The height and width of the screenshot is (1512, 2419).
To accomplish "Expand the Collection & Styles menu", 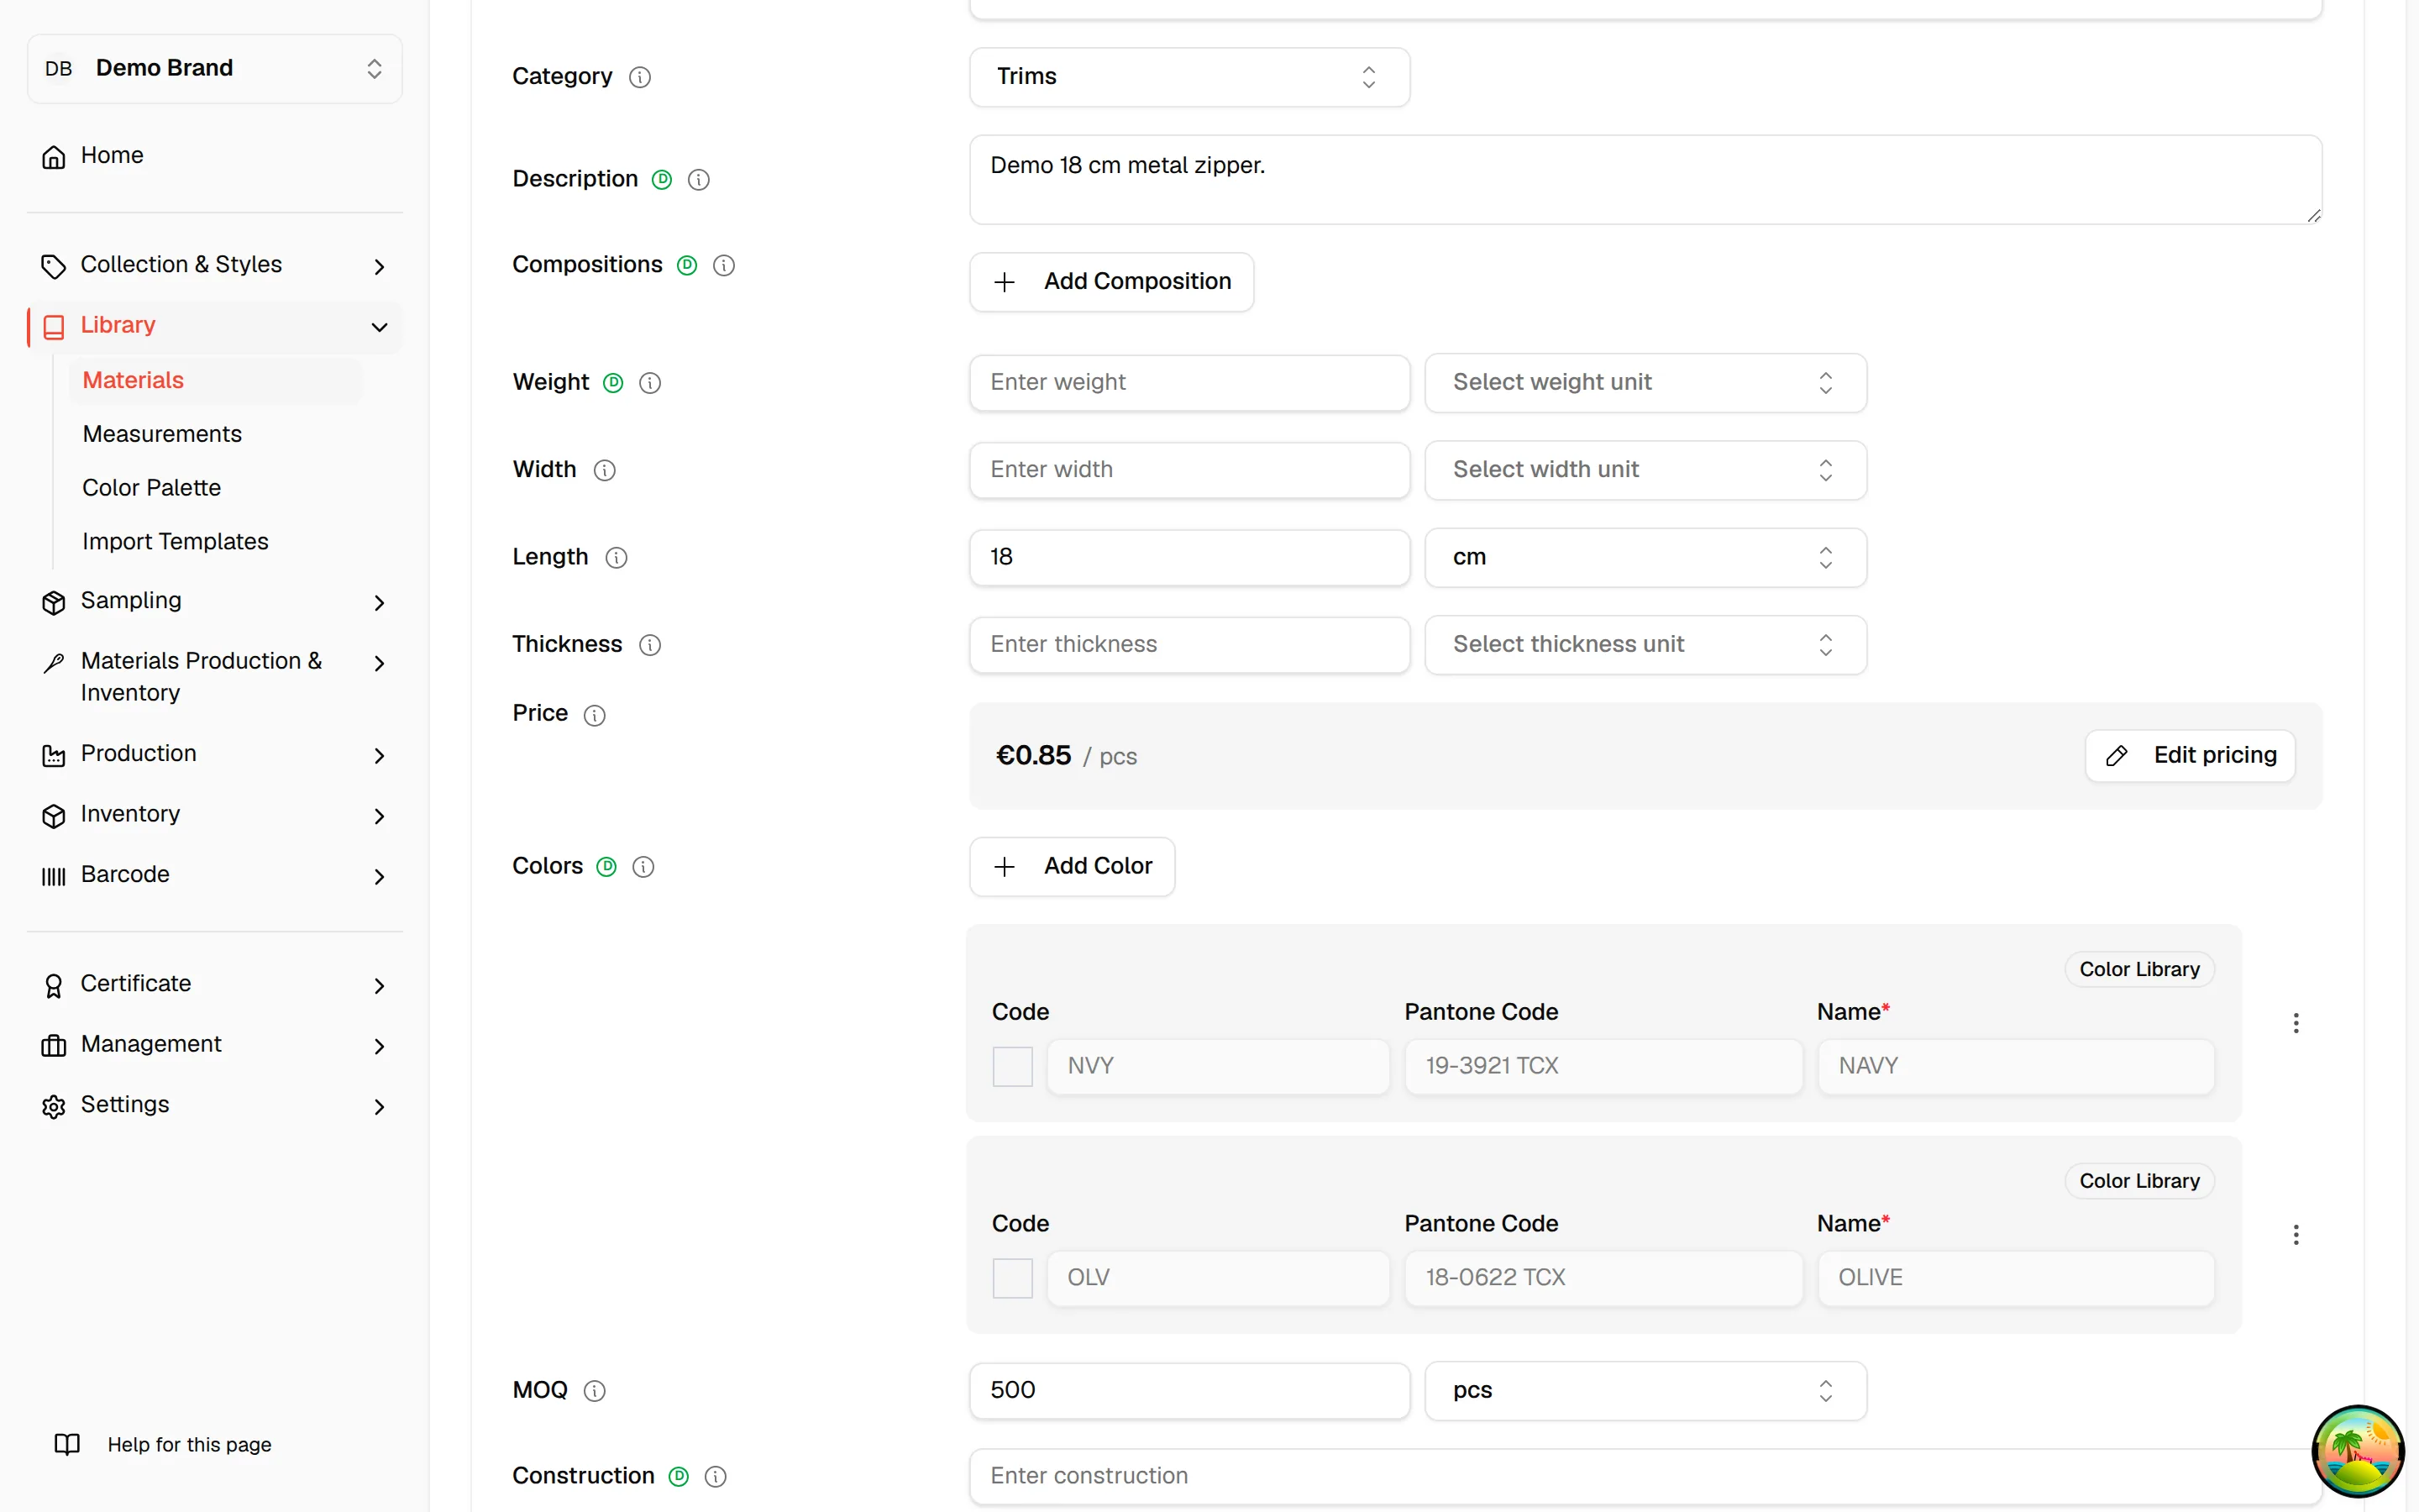I will [215, 266].
